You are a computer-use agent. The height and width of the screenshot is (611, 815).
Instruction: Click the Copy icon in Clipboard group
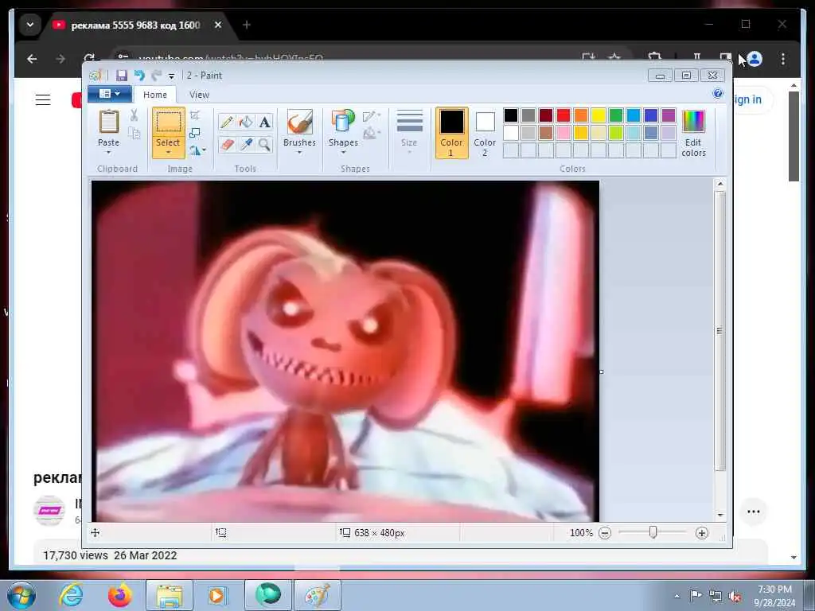[x=134, y=134]
